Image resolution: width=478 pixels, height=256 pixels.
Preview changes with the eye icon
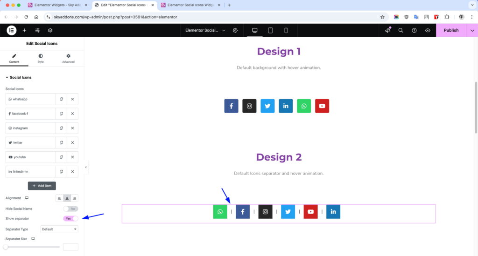(x=428, y=30)
